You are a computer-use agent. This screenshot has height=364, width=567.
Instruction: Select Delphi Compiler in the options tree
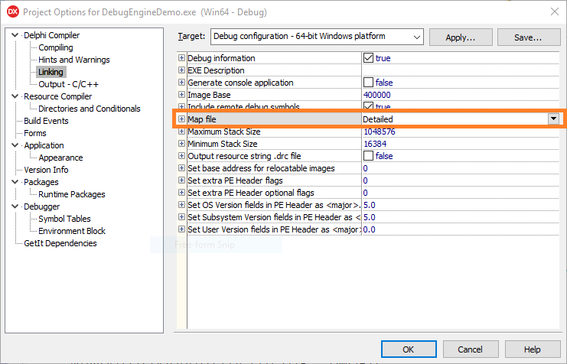coord(52,35)
